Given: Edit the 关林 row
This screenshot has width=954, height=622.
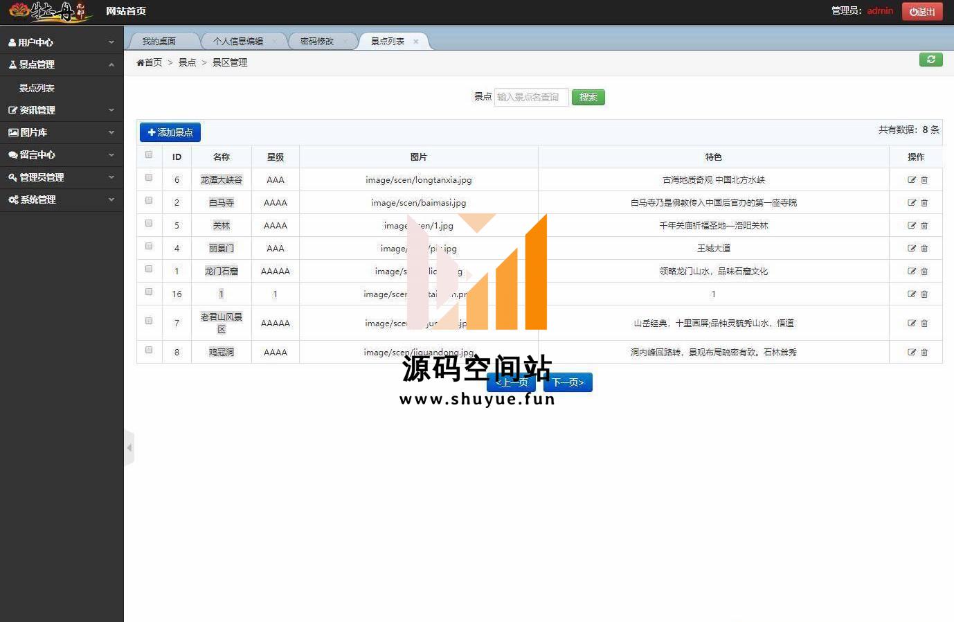Looking at the screenshot, I should click(x=912, y=225).
